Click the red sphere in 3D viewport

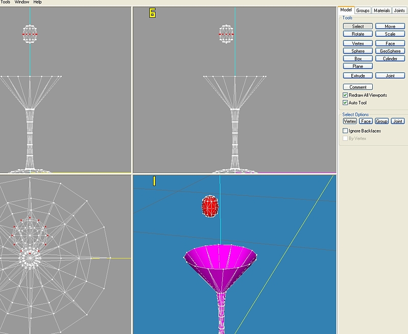(x=210, y=206)
